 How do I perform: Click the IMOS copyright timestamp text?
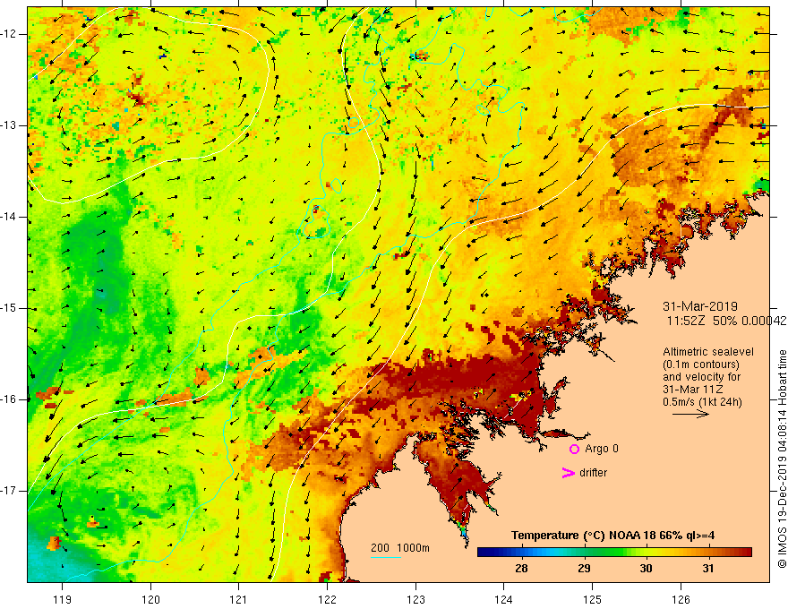(782, 459)
